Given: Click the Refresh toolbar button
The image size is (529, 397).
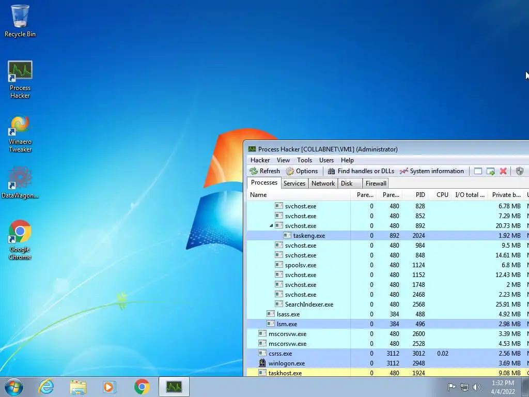Looking at the screenshot, I should click(265, 171).
